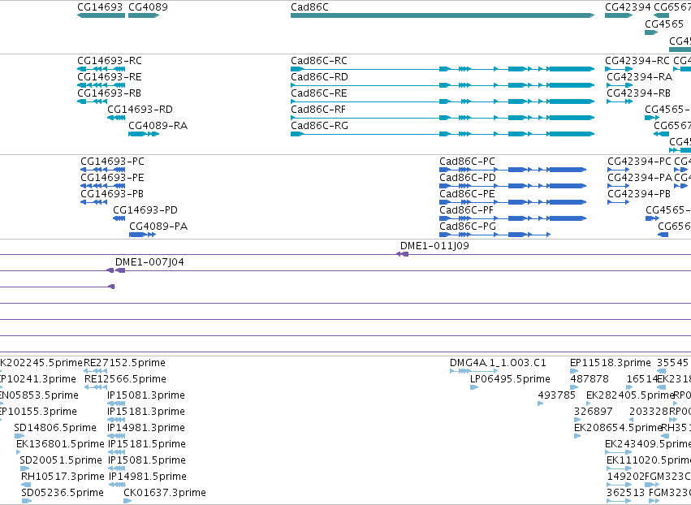Select protein CG14693-PB

click(x=112, y=194)
